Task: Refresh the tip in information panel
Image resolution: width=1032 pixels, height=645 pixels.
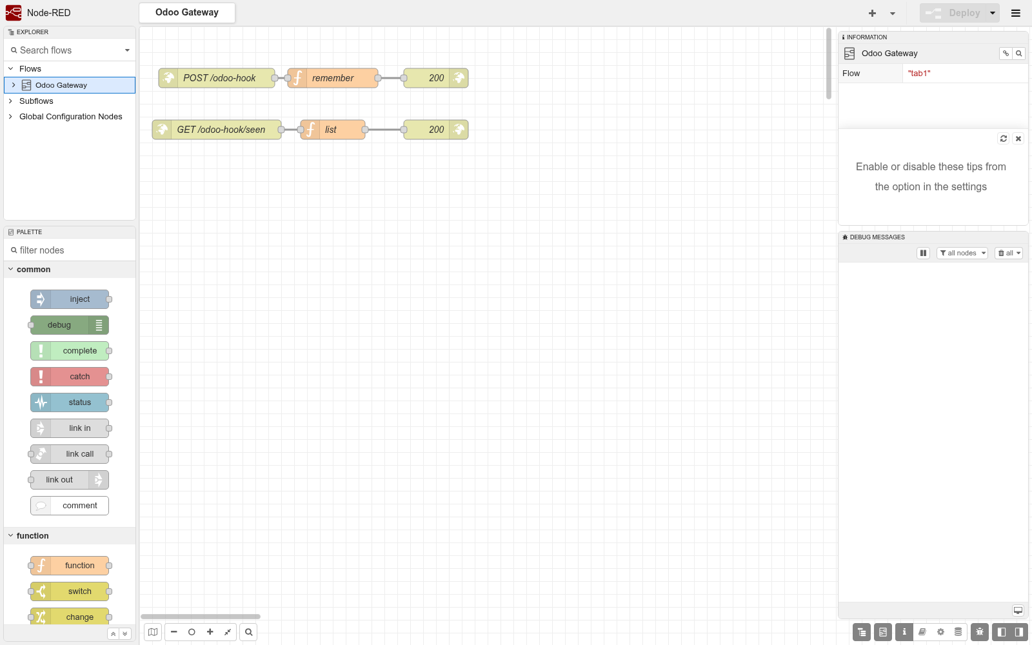Action: point(1004,139)
